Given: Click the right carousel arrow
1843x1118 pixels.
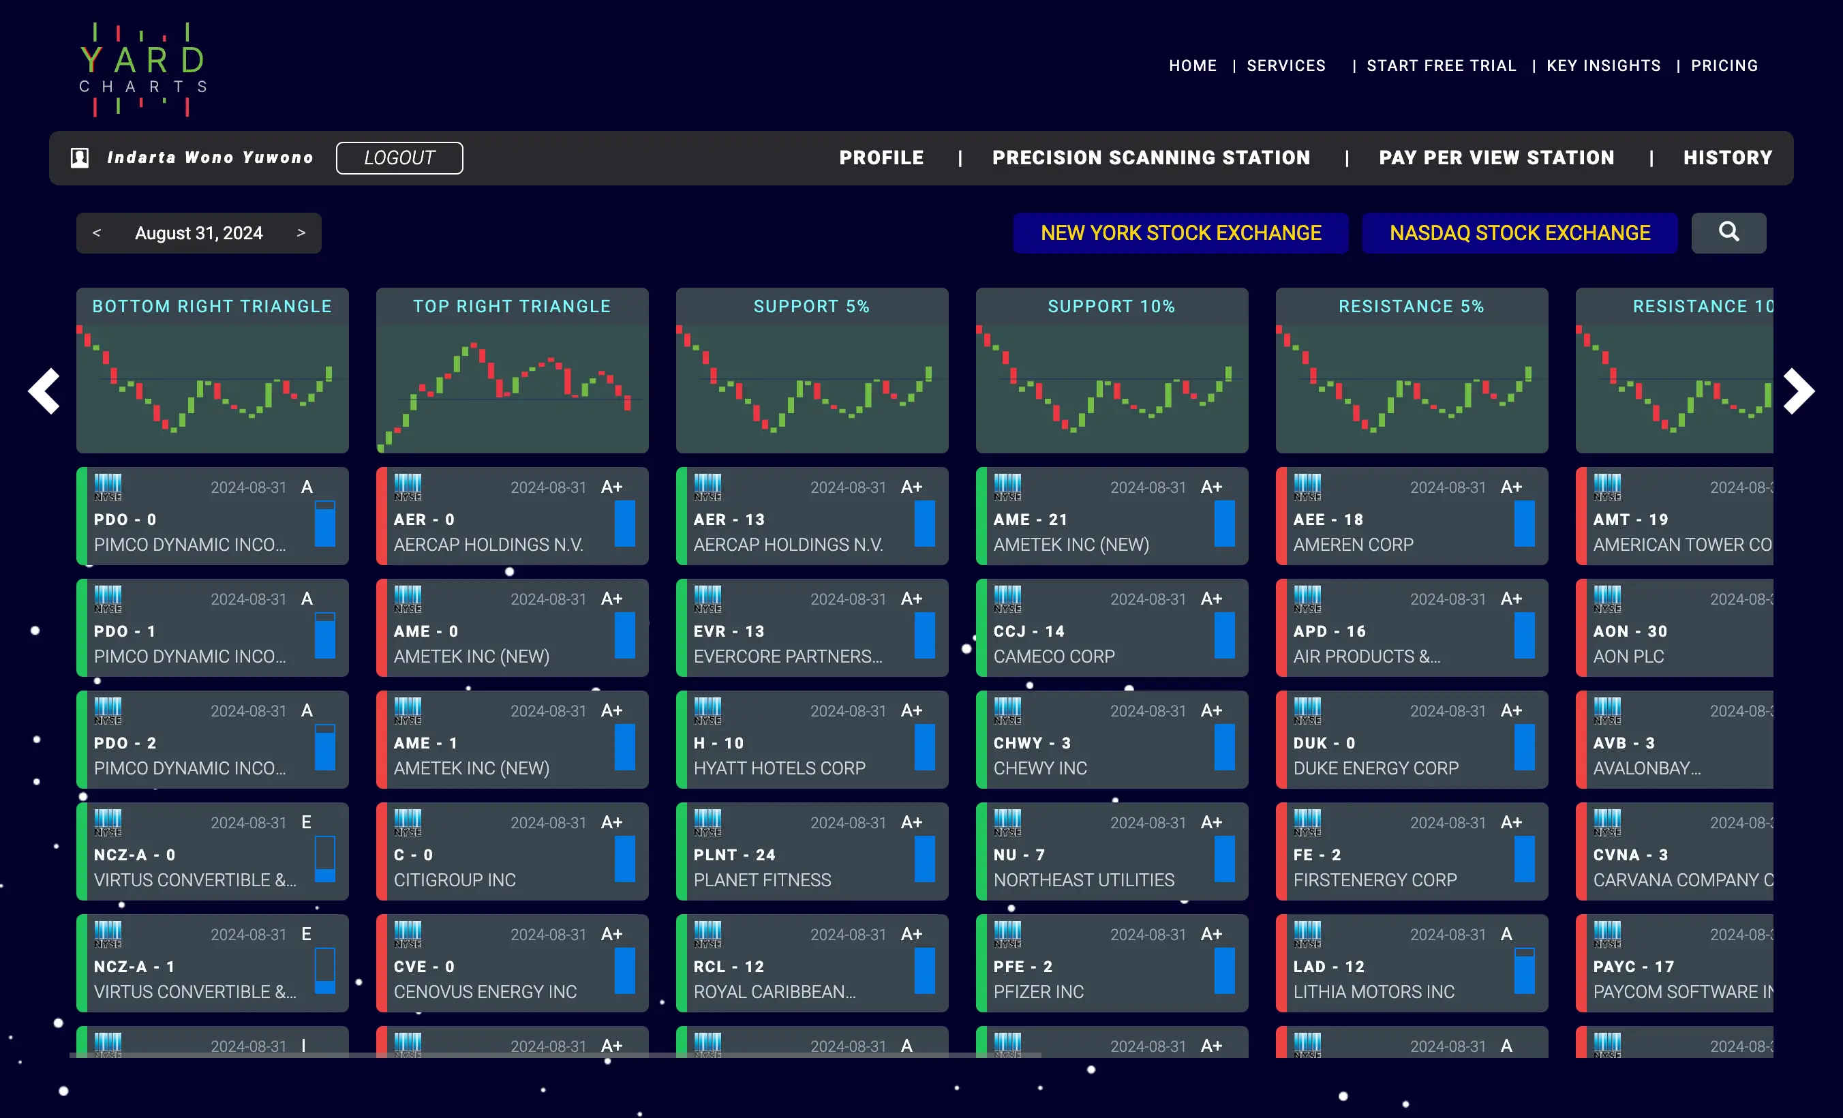Looking at the screenshot, I should tap(1798, 391).
